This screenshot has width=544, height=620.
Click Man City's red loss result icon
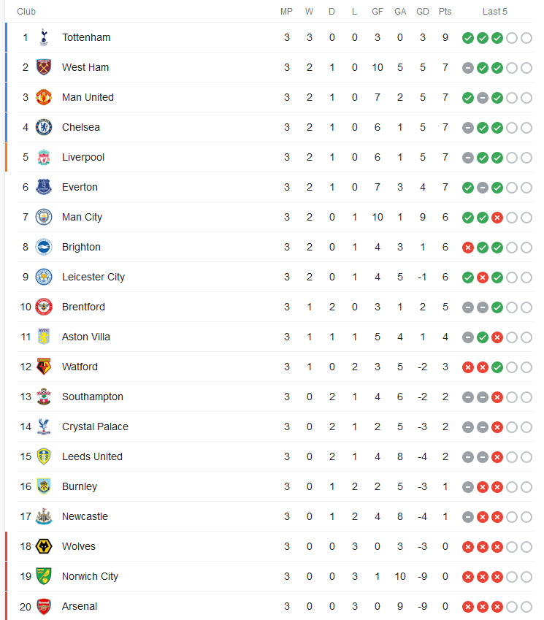(497, 218)
